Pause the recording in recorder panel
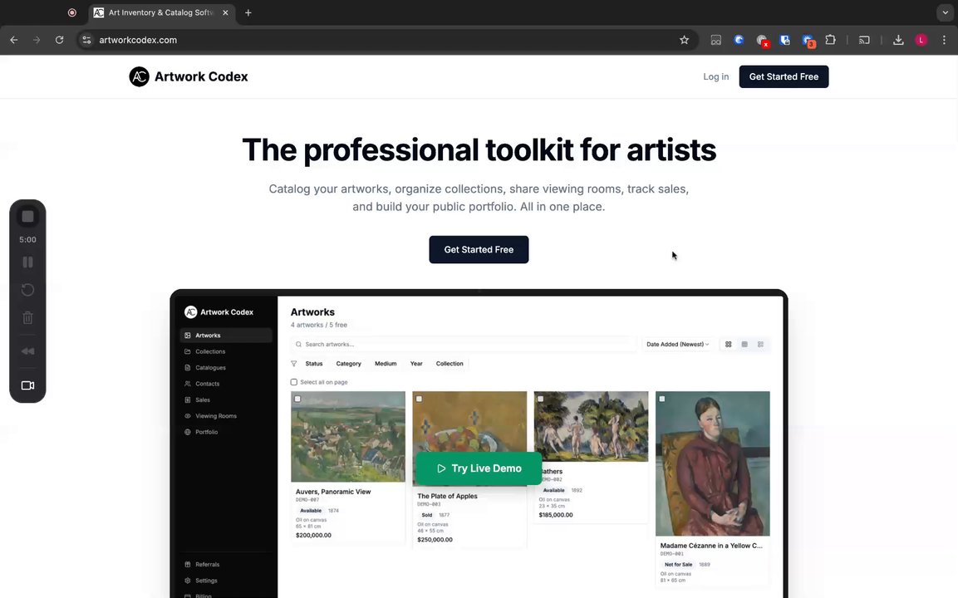Viewport: 958px width, 598px height. (x=27, y=262)
